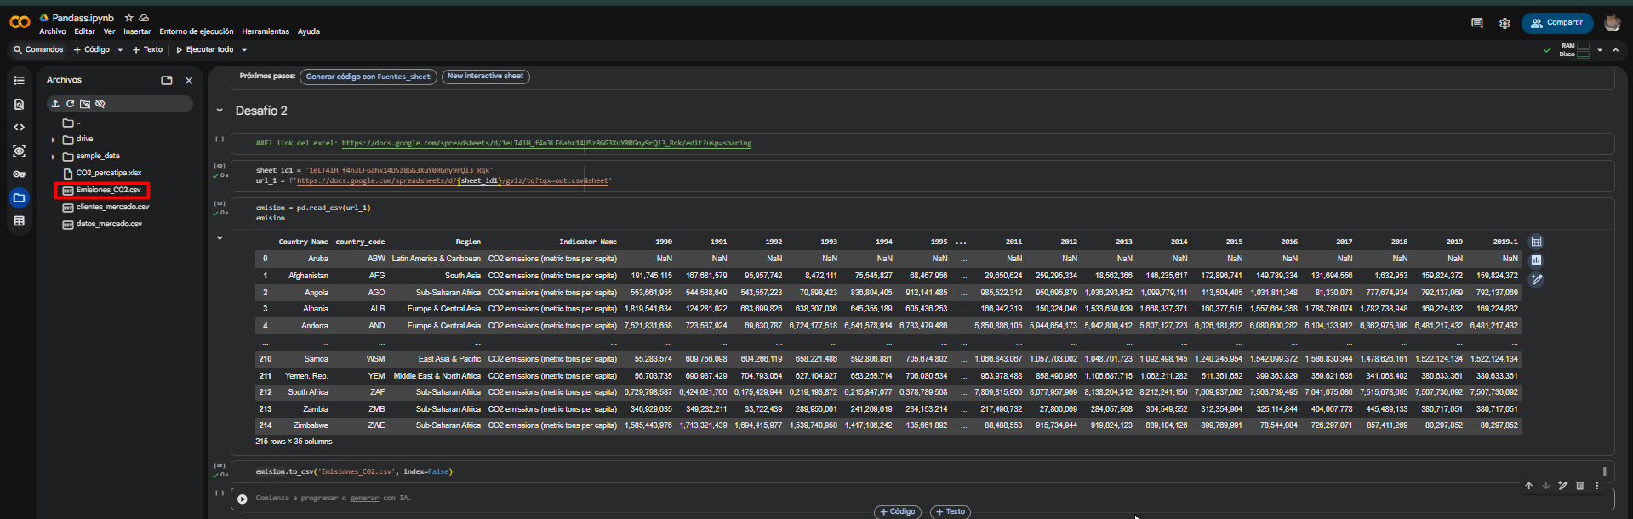Delete the selected cell with trash icon

point(1579,486)
